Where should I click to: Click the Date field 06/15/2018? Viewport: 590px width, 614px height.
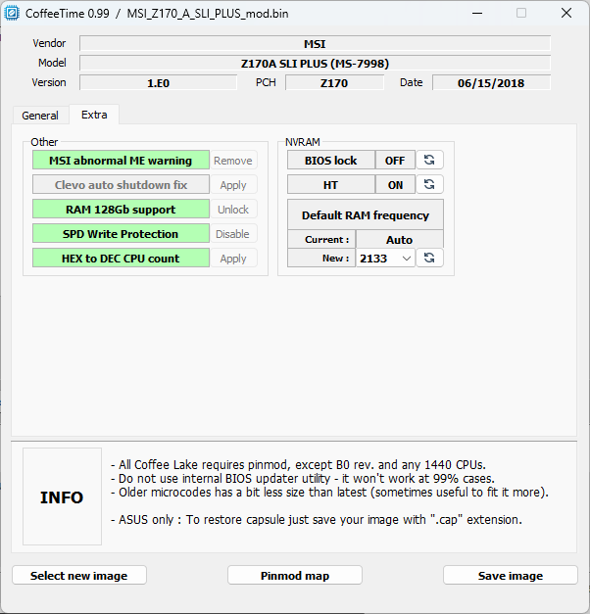click(491, 82)
